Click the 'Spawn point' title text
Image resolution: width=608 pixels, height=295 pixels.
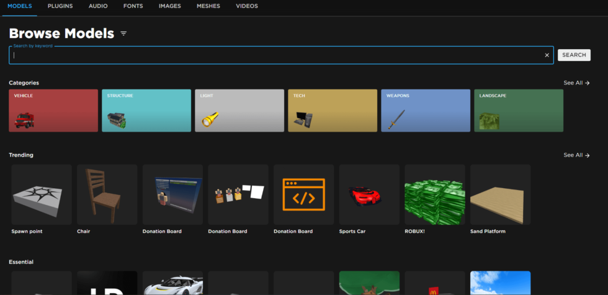point(27,231)
